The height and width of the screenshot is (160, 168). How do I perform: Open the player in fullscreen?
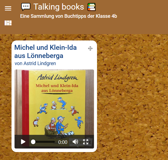pyautogui.click(x=86, y=142)
